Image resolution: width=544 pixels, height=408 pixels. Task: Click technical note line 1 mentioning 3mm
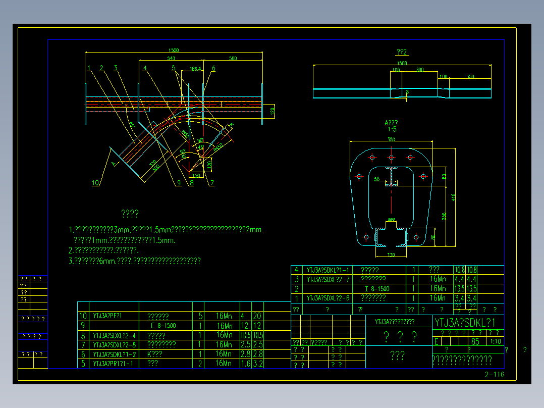click(166, 230)
